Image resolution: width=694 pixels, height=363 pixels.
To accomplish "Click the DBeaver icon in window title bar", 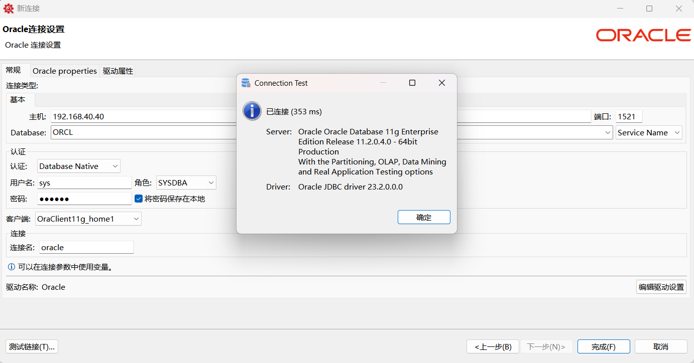I will (9, 9).
